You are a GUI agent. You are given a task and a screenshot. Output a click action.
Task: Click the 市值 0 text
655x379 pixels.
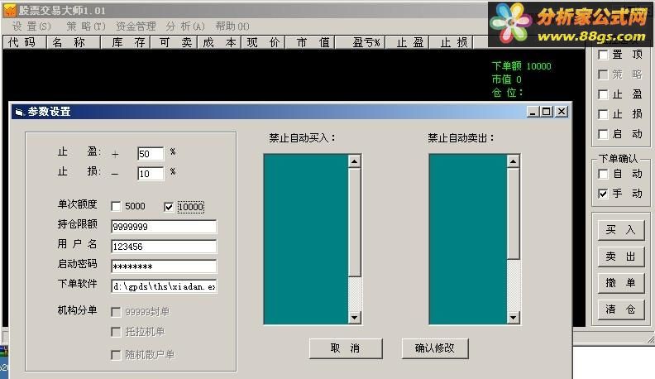tap(506, 79)
